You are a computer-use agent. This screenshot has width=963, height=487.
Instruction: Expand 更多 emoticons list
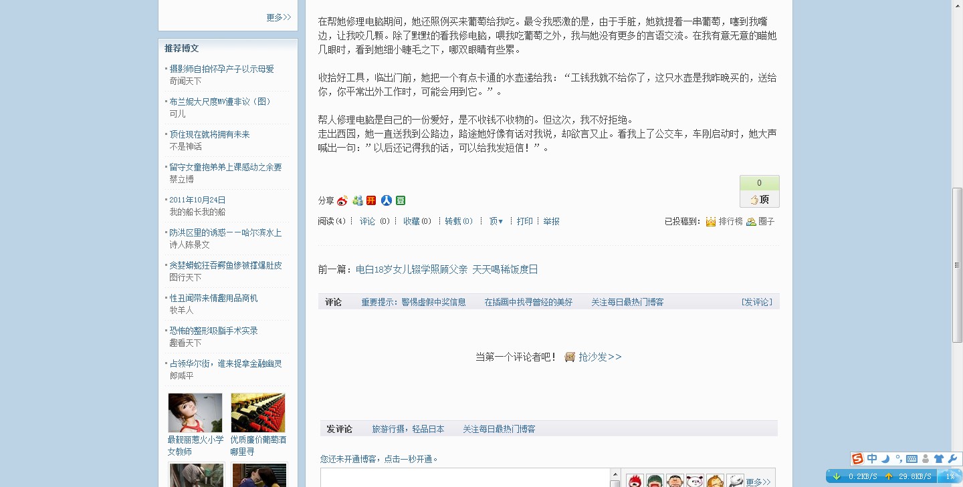(758, 482)
